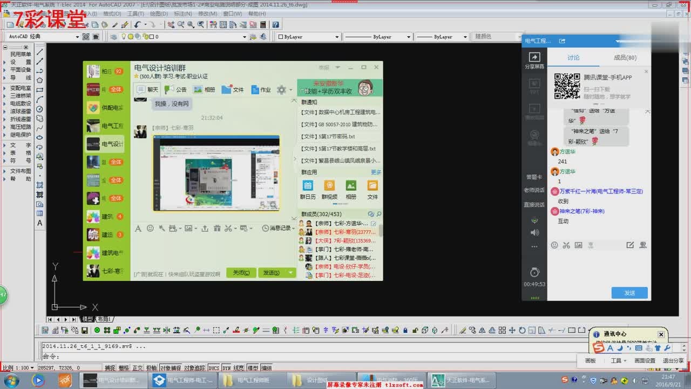691x389 pixels.
Task: Open the 绘图(D) menu in AutoCAD
Action: [159, 14]
